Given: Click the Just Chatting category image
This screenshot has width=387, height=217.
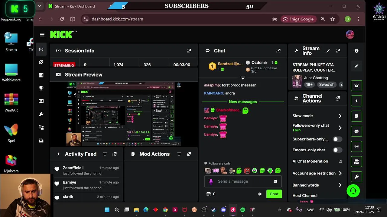Looking at the screenshot, I should pyautogui.click(x=297, y=81).
